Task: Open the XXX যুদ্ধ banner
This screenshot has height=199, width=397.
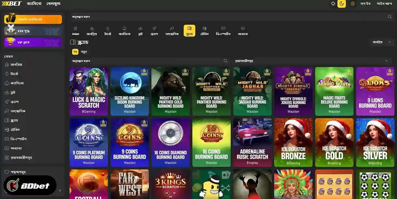Action: point(33,31)
